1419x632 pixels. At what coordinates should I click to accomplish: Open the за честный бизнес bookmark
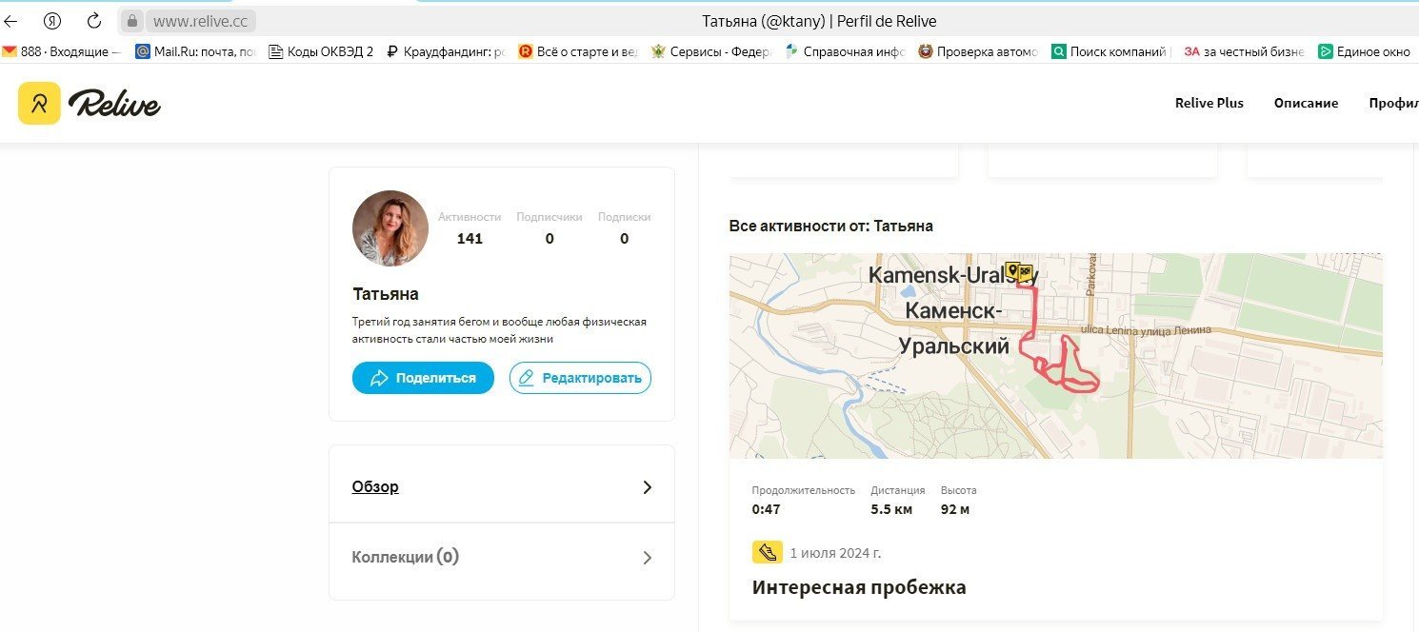[1244, 52]
